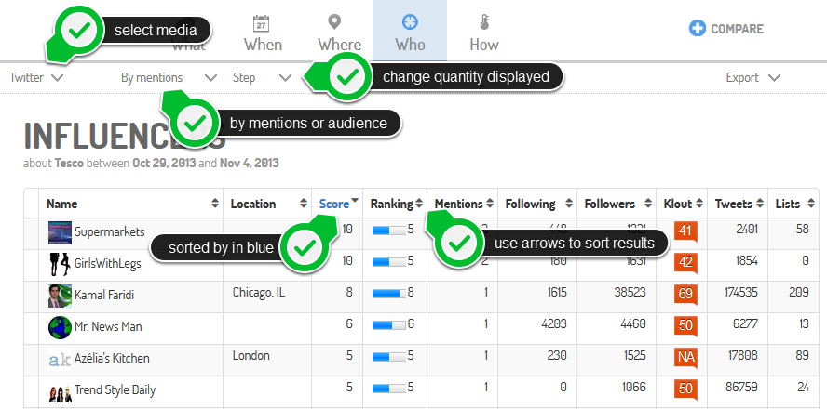
Task: Open the Where tab
Action: pyautogui.click(x=339, y=31)
